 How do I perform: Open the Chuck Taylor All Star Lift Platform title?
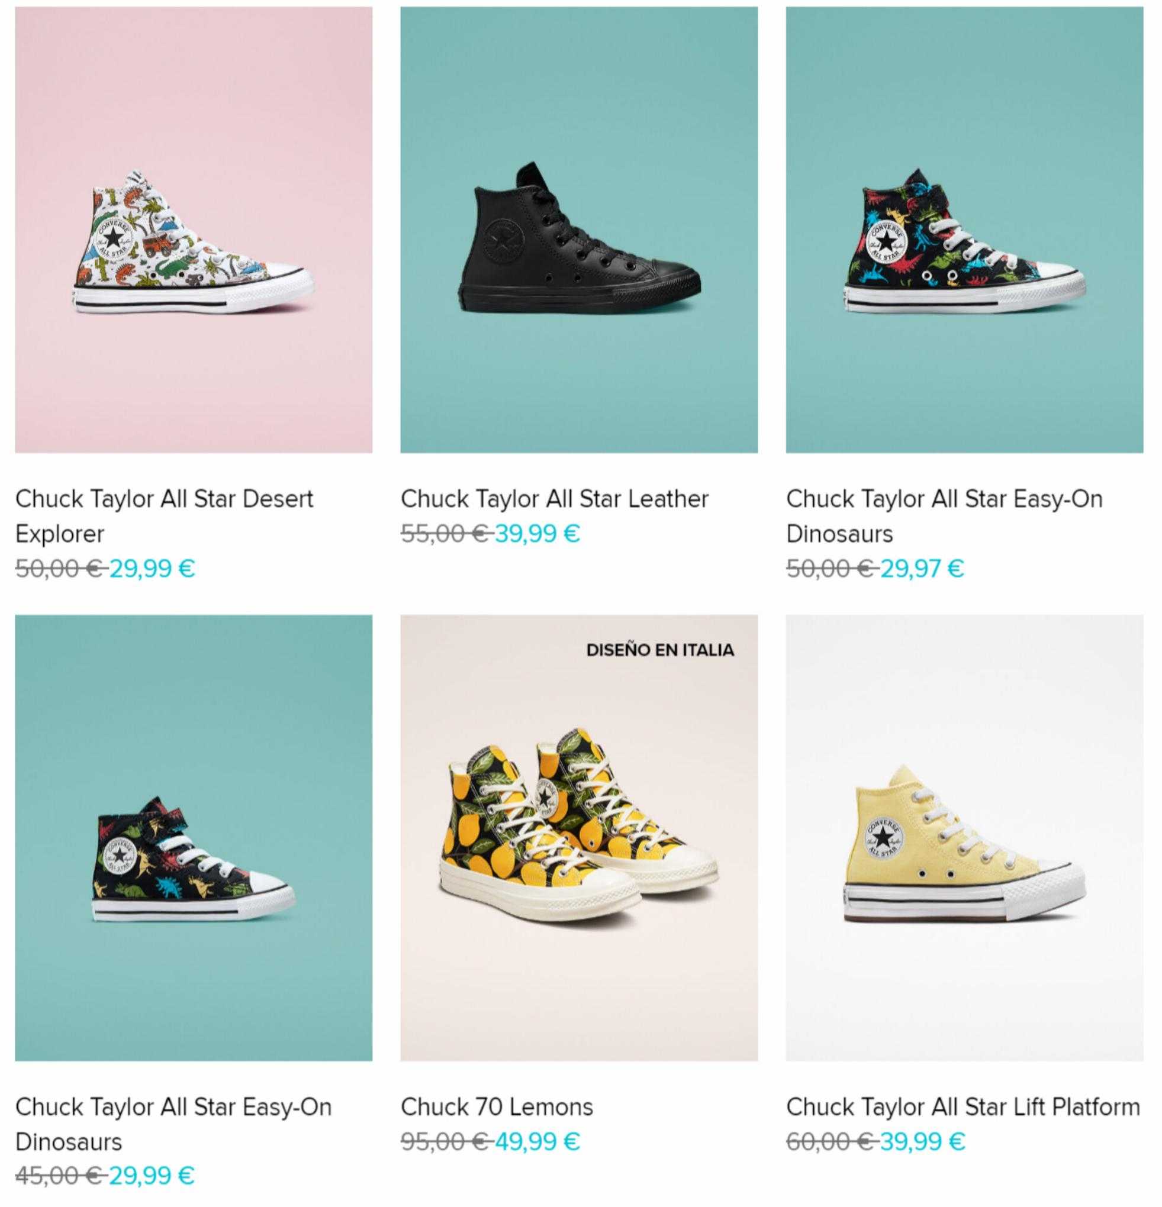coord(963,1106)
